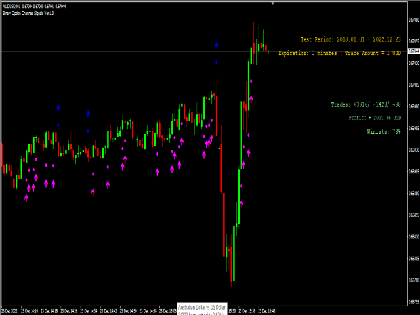Click the '23 Dec 15:38' time label
The height and width of the screenshot is (315, 420).
tap(247, 311)
